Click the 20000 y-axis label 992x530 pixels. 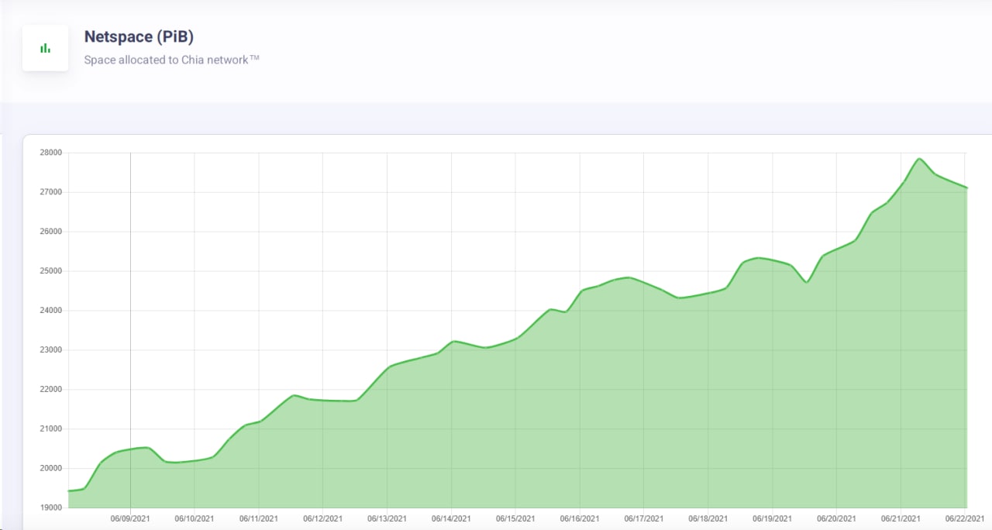(50, 469)
